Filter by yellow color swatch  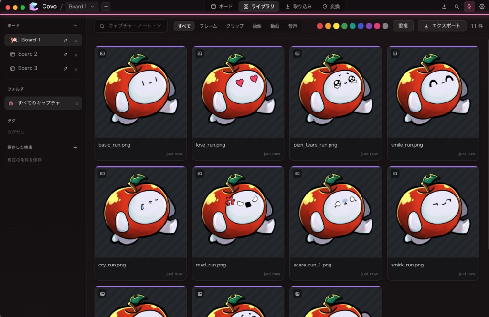click(336, 26)
